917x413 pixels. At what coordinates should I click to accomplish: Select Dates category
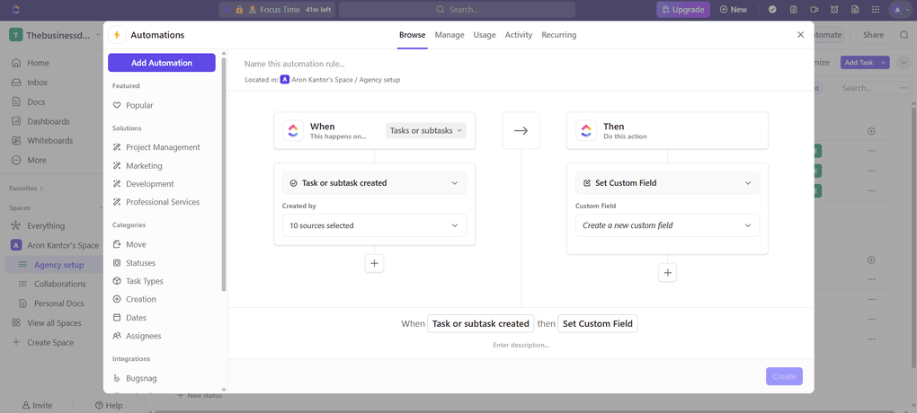click(136, 318)
